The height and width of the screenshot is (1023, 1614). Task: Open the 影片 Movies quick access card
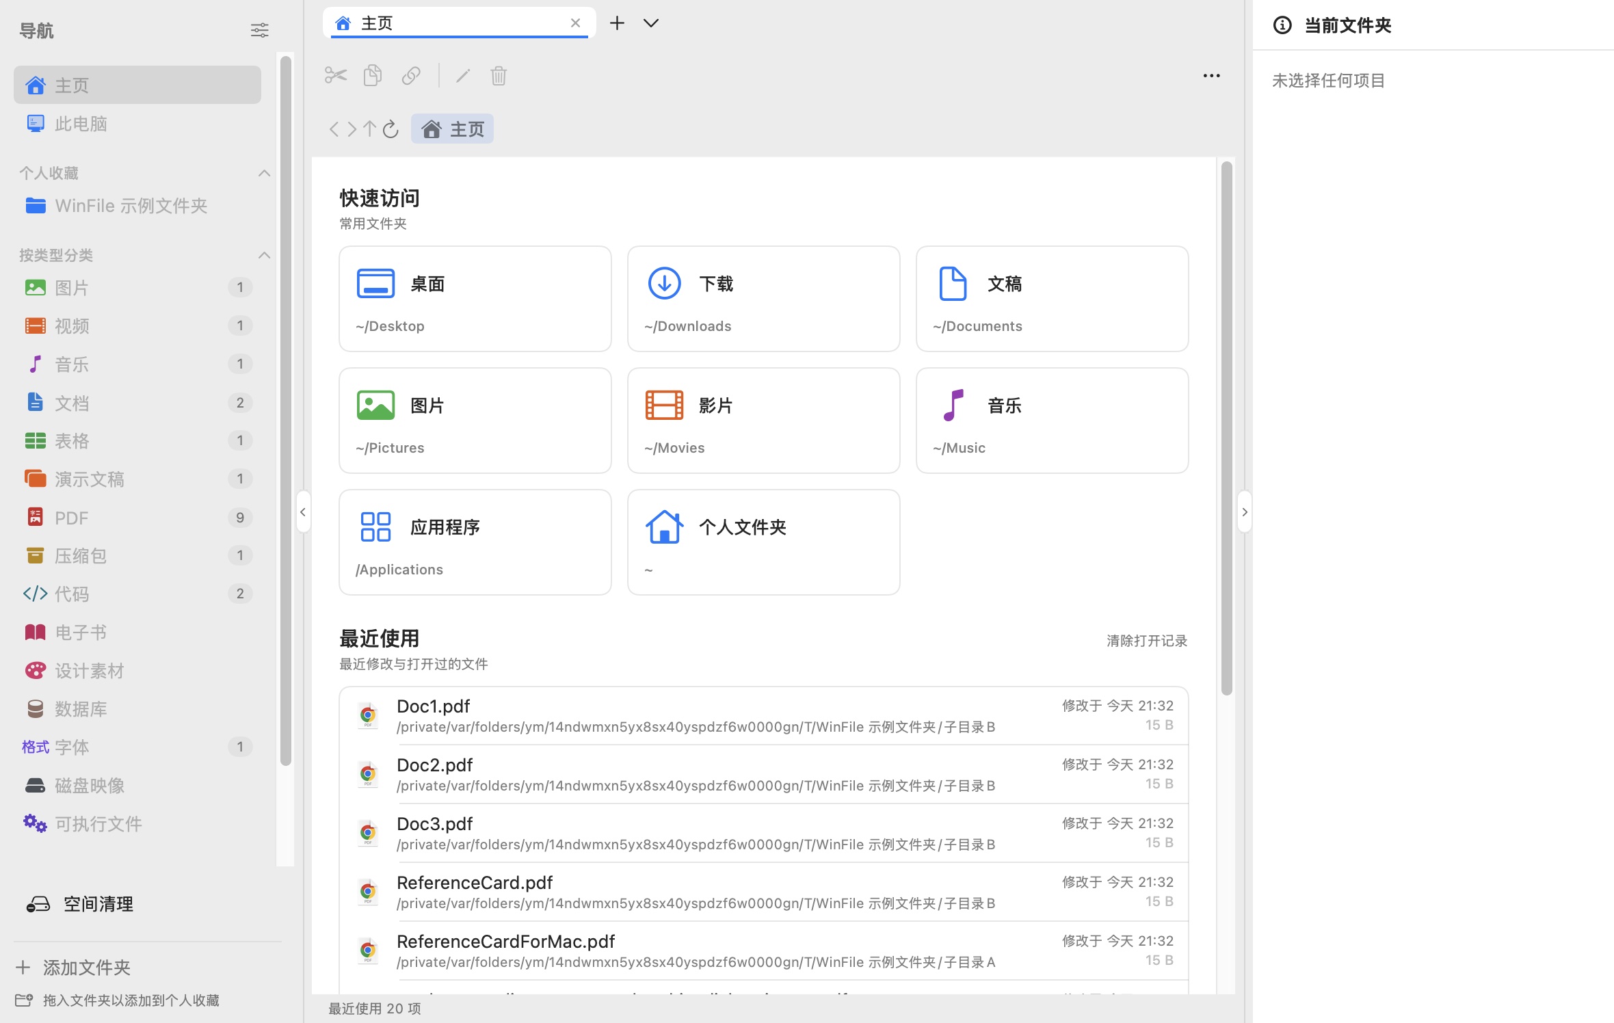coord(764,421)
